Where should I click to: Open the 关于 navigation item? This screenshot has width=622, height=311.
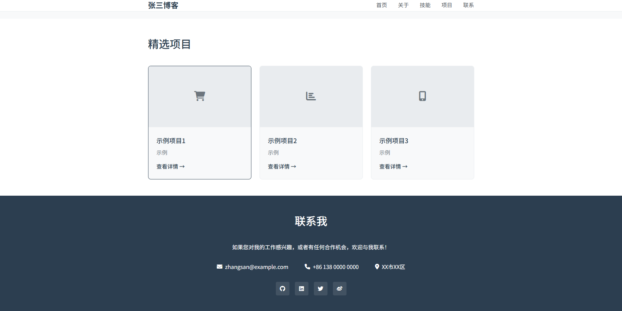point(403,5)
